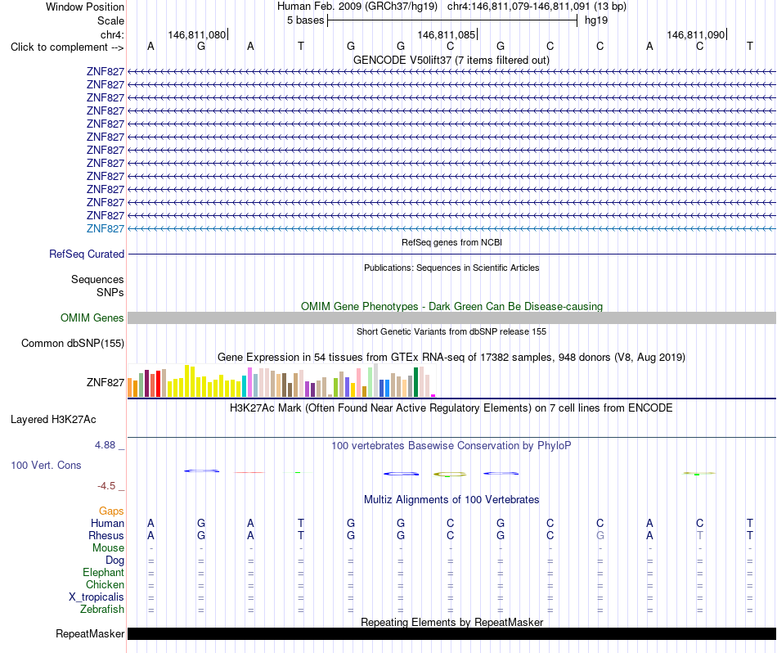Click 'RefSeq genes from NCBI' track title
This screenshot has height=653, width=777.
point(451,242)
